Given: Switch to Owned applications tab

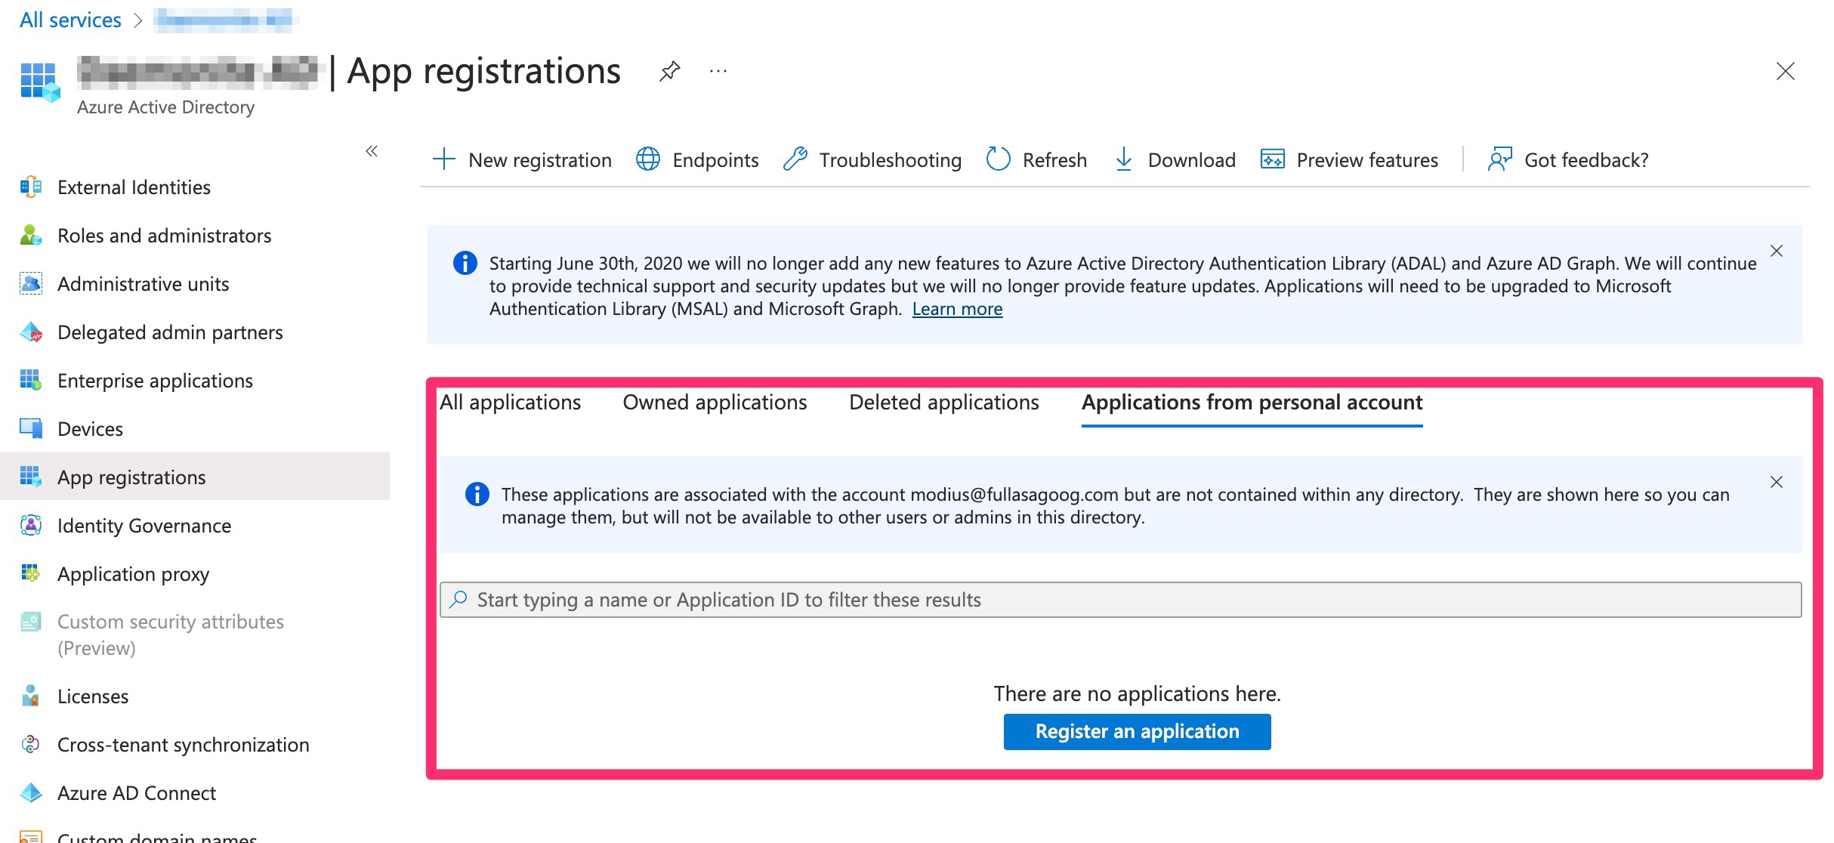Looking at the screenshot, I should [x=715, y=403].
